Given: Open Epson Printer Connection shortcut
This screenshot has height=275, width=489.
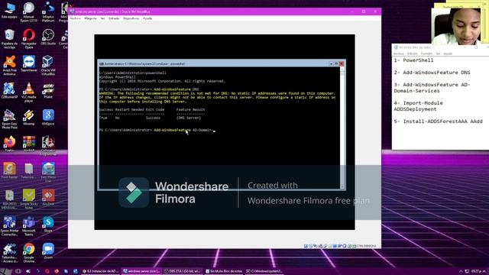Looking at the screenshot, I should 9,226.
